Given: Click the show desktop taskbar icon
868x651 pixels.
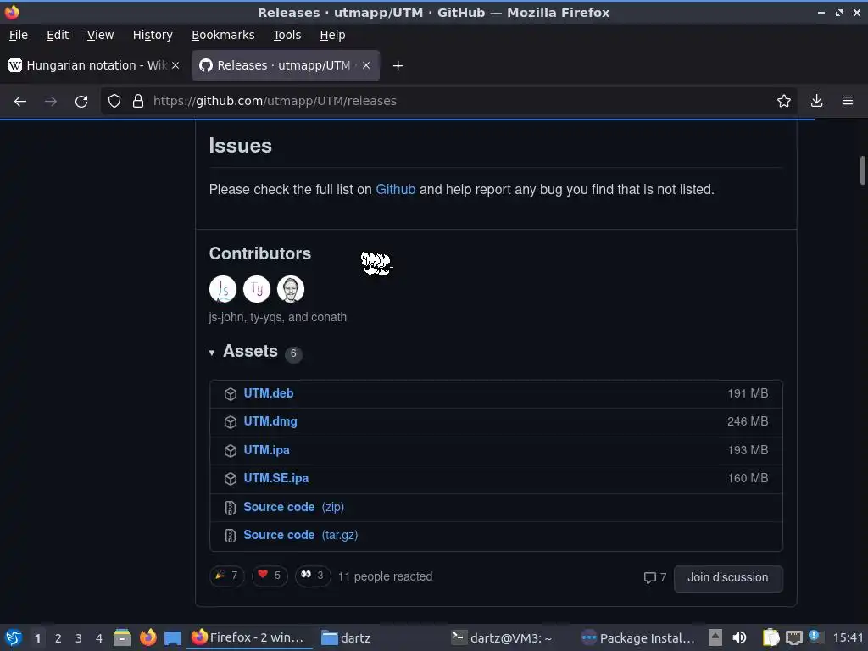Looking at the screenshot, I should [x=173, y=638].
